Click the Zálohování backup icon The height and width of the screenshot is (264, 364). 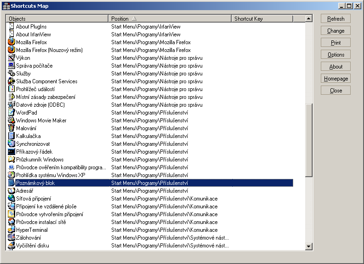[x=11, y=237]
